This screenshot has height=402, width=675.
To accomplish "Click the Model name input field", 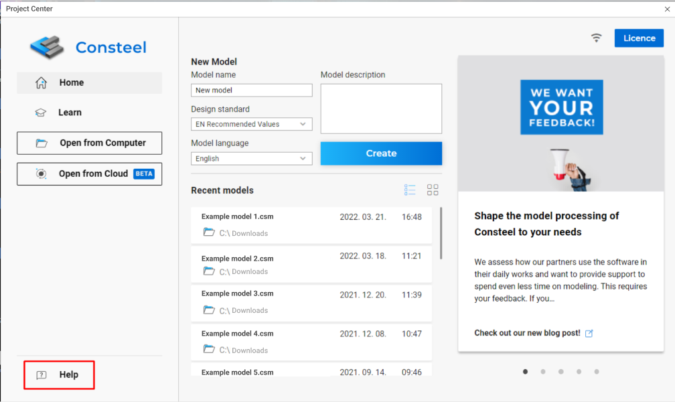I will coord(252,90).
